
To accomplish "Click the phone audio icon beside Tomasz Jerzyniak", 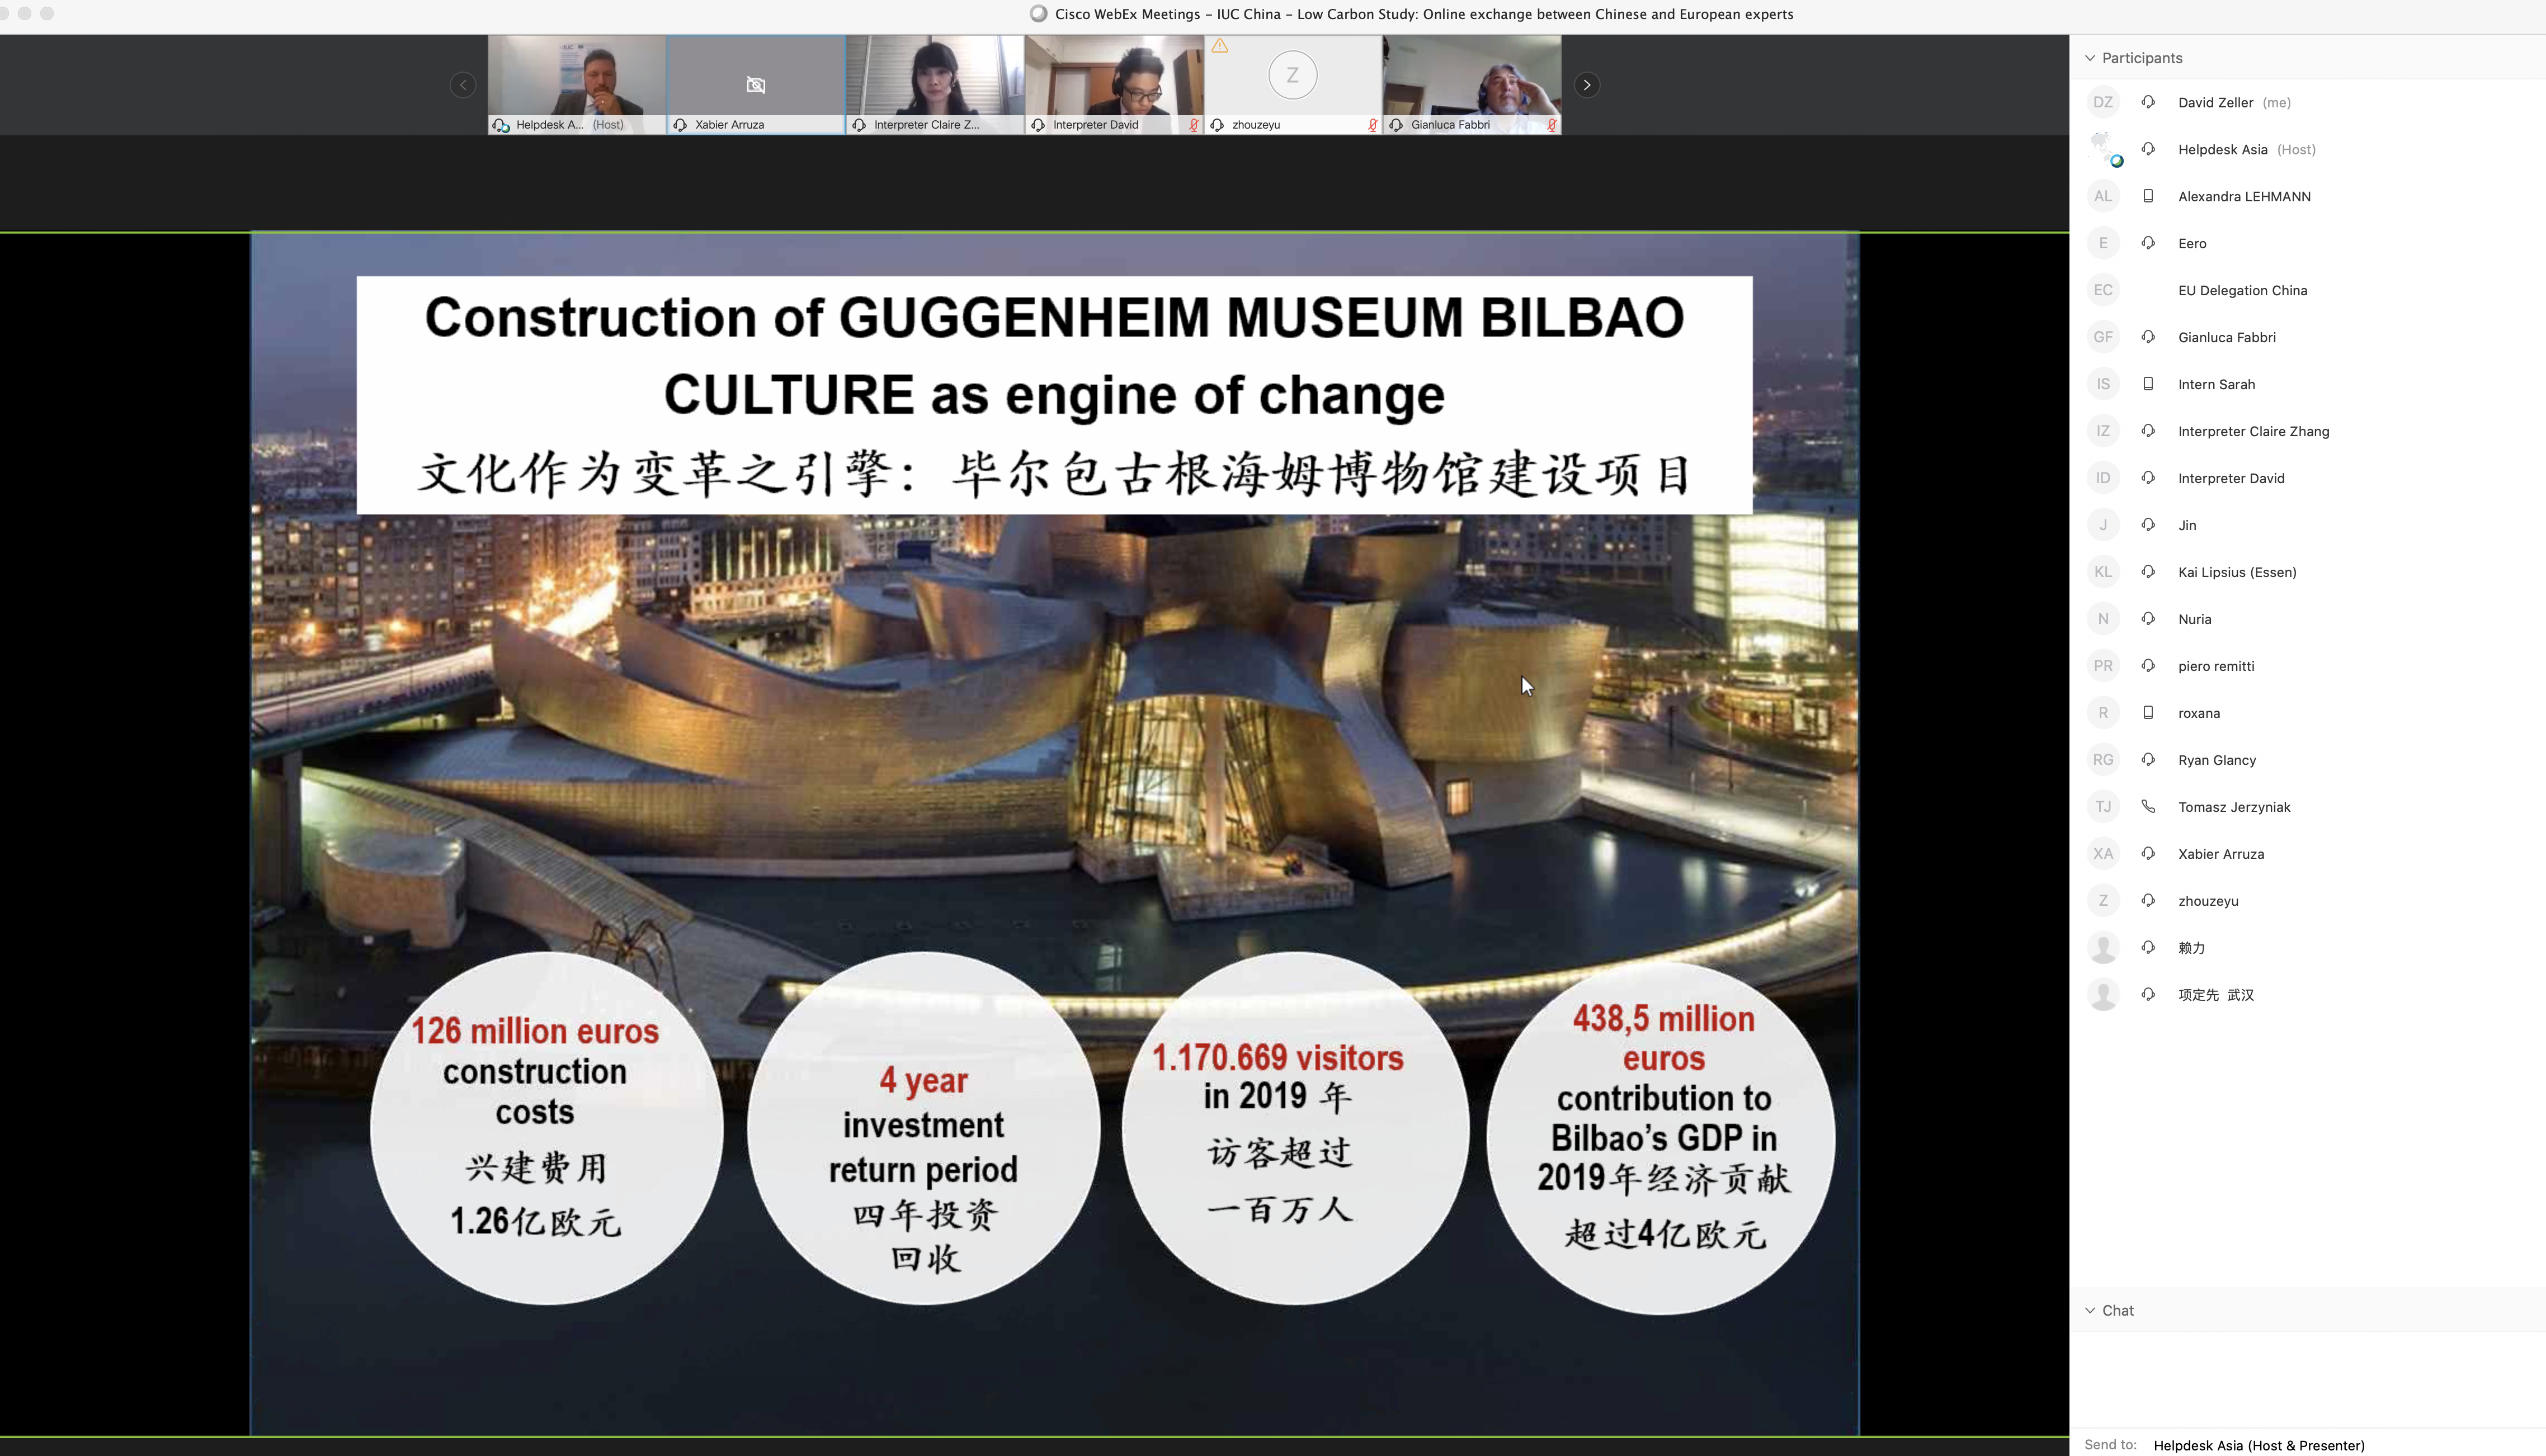I will tap(2148, 806).
